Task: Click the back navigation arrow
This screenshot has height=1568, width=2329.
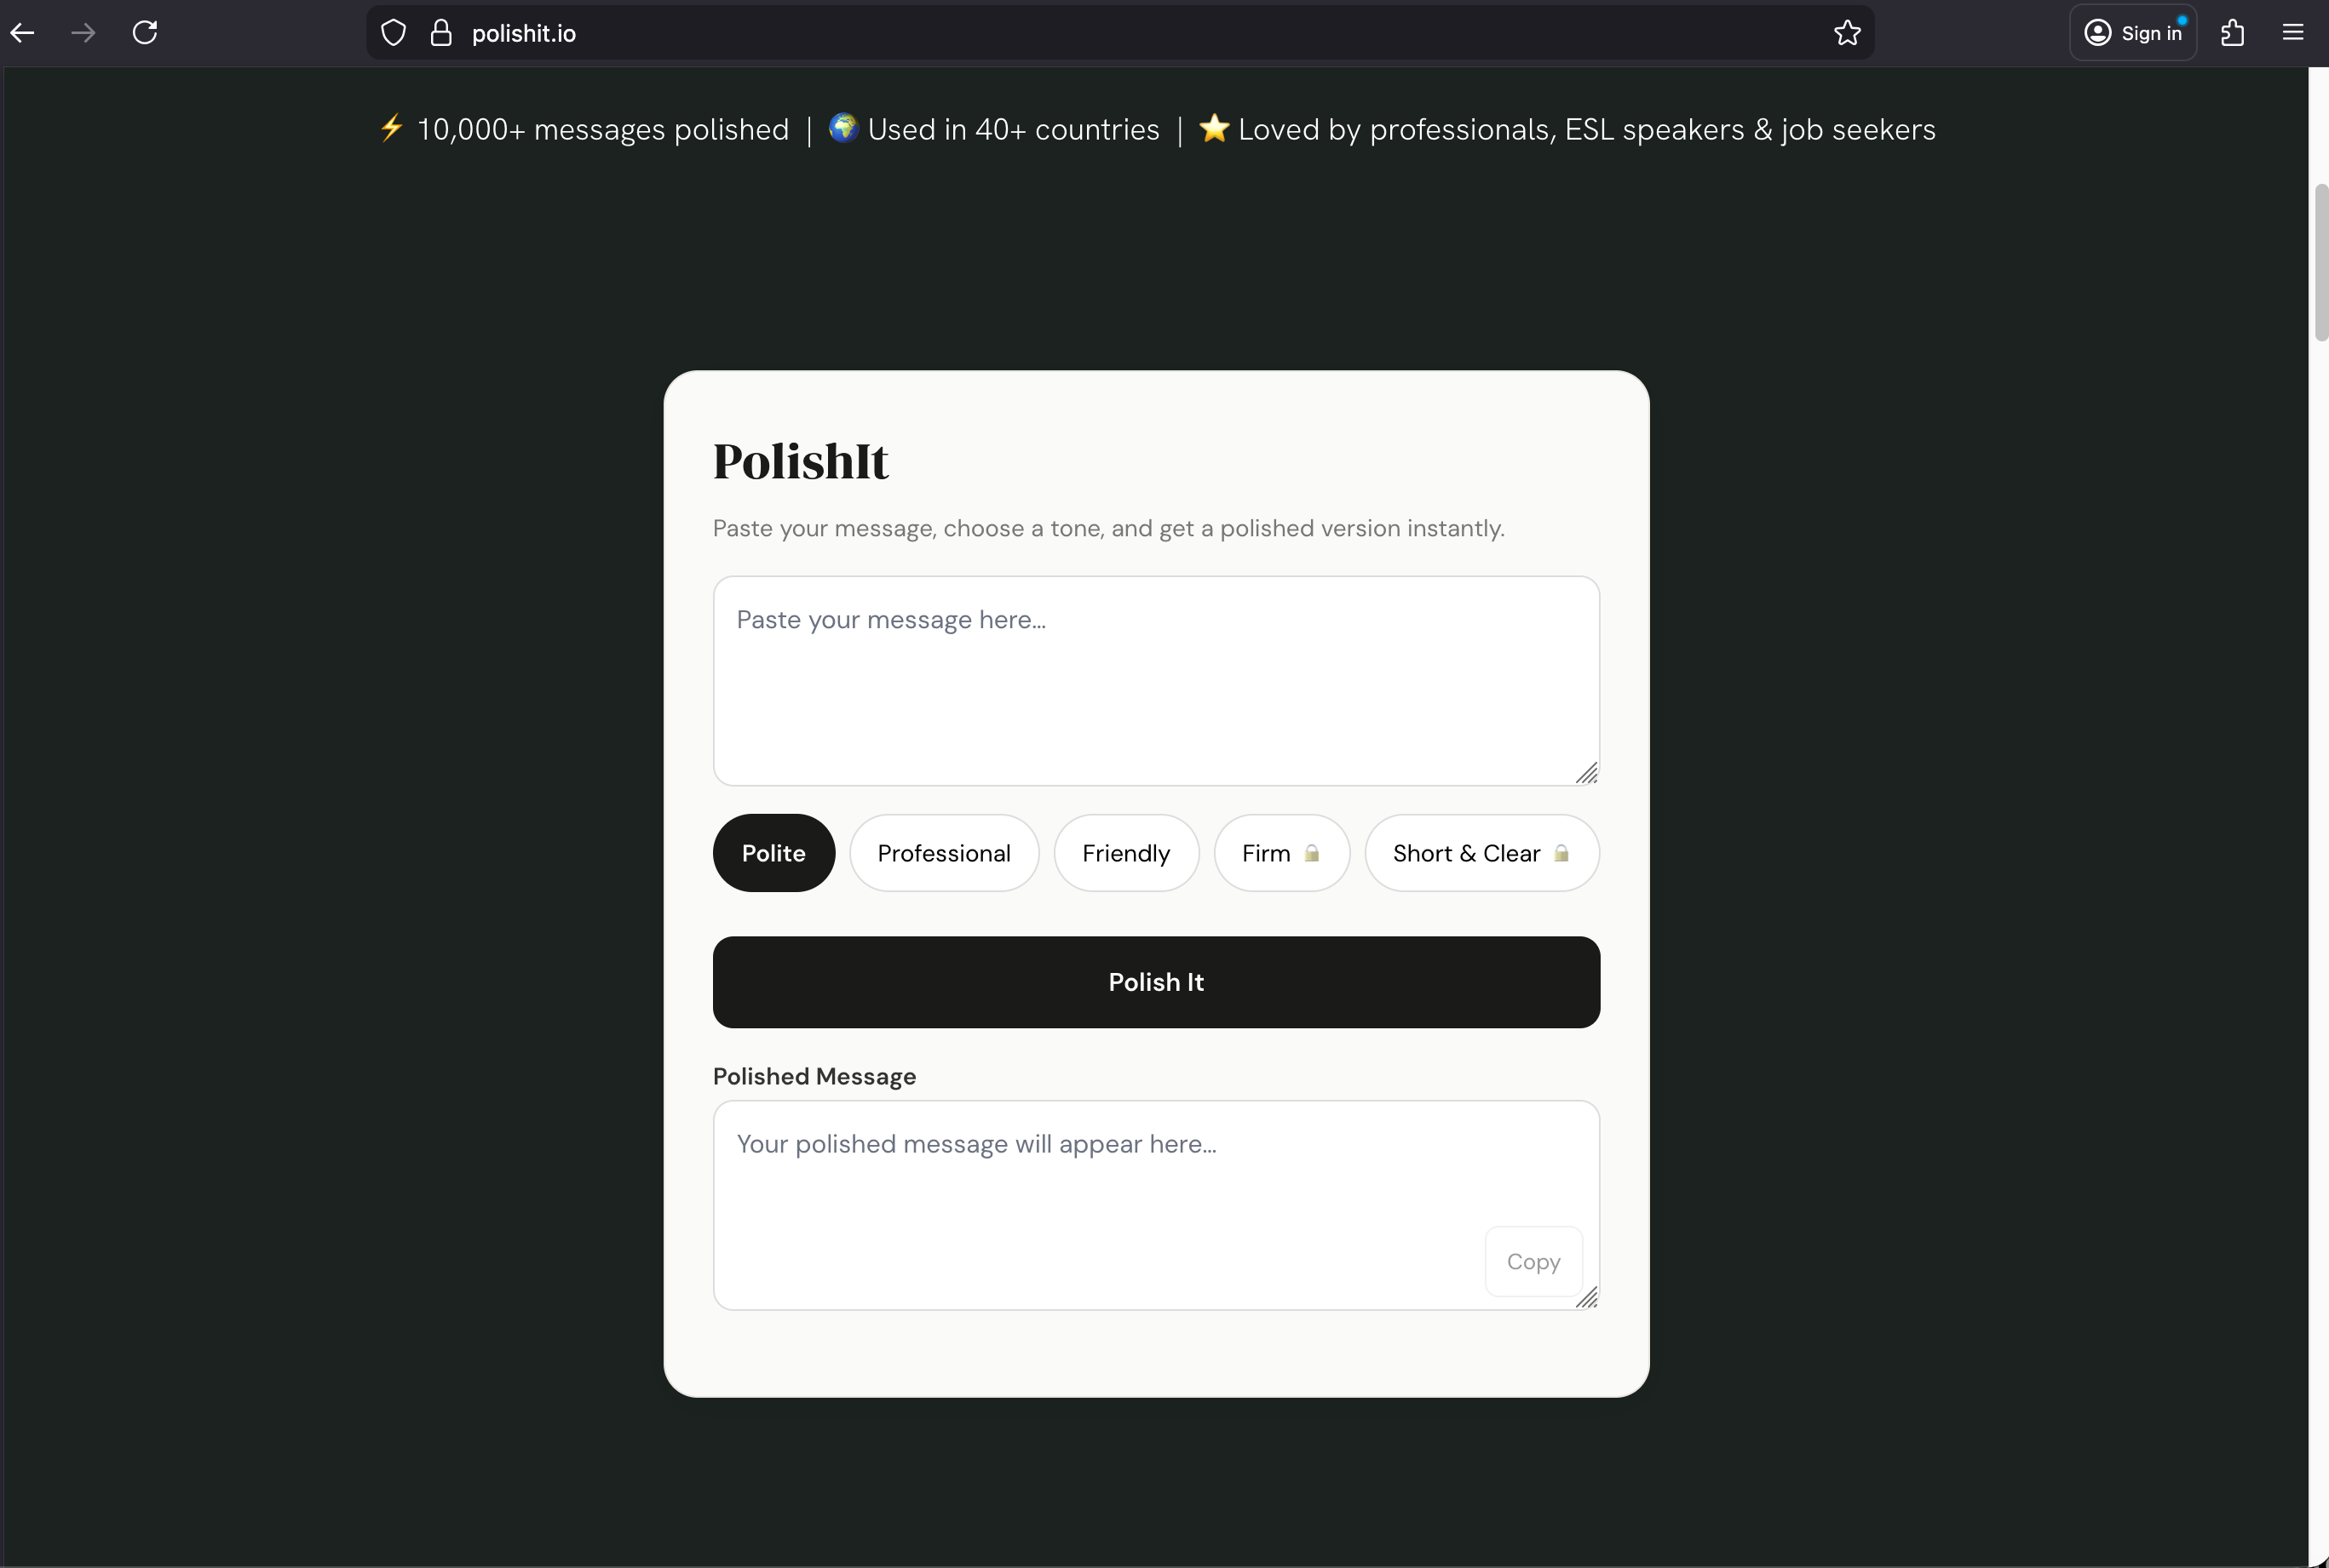Action: 23,32
